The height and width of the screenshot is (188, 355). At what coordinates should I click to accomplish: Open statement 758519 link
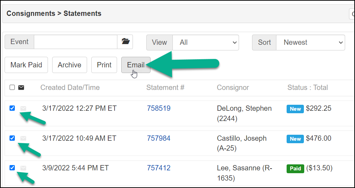tap(159, 109)
